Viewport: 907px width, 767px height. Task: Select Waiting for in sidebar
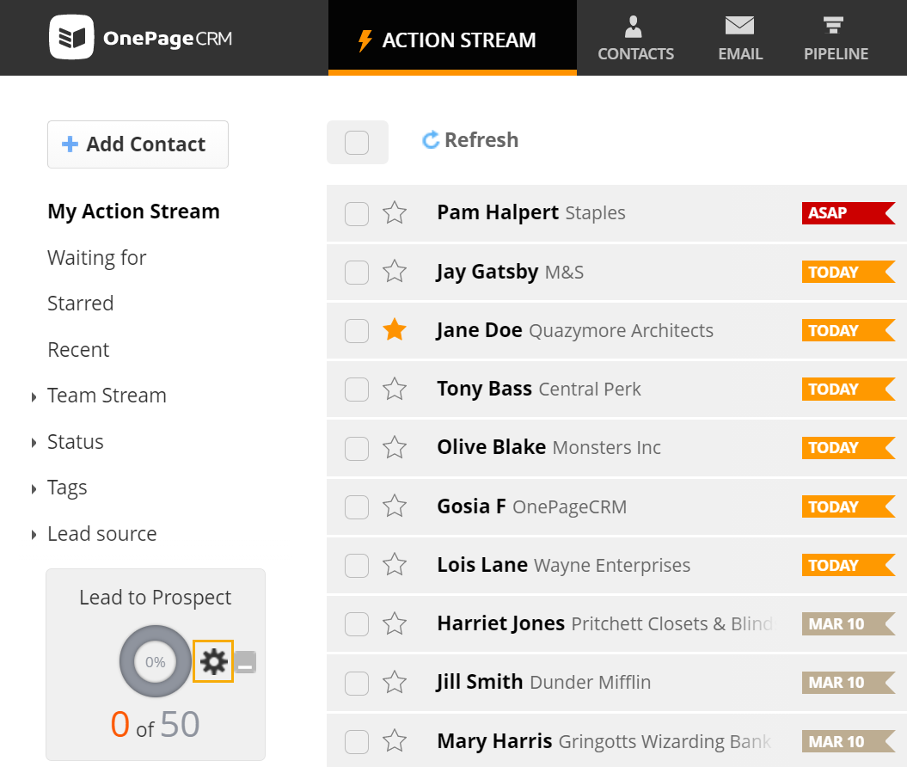(x=96, y=258)
